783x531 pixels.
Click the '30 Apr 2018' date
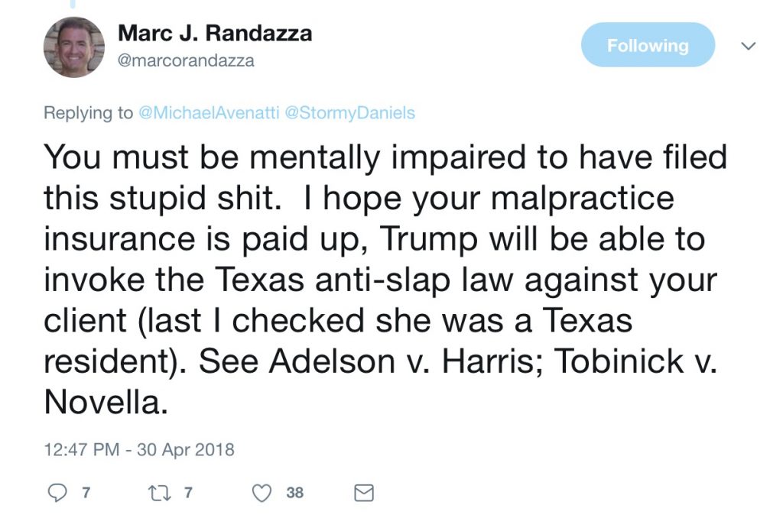tap(185, 450)
